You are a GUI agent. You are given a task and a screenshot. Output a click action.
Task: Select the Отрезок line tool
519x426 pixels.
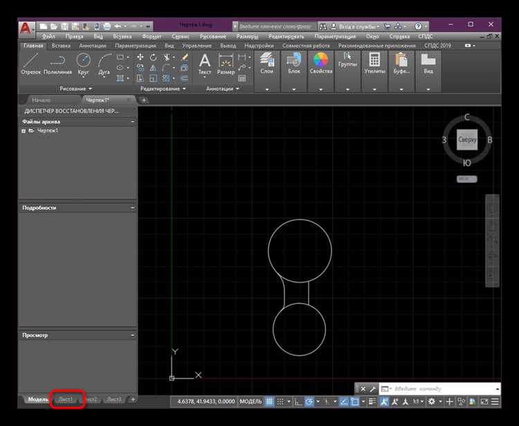click(x=30, y=64)
